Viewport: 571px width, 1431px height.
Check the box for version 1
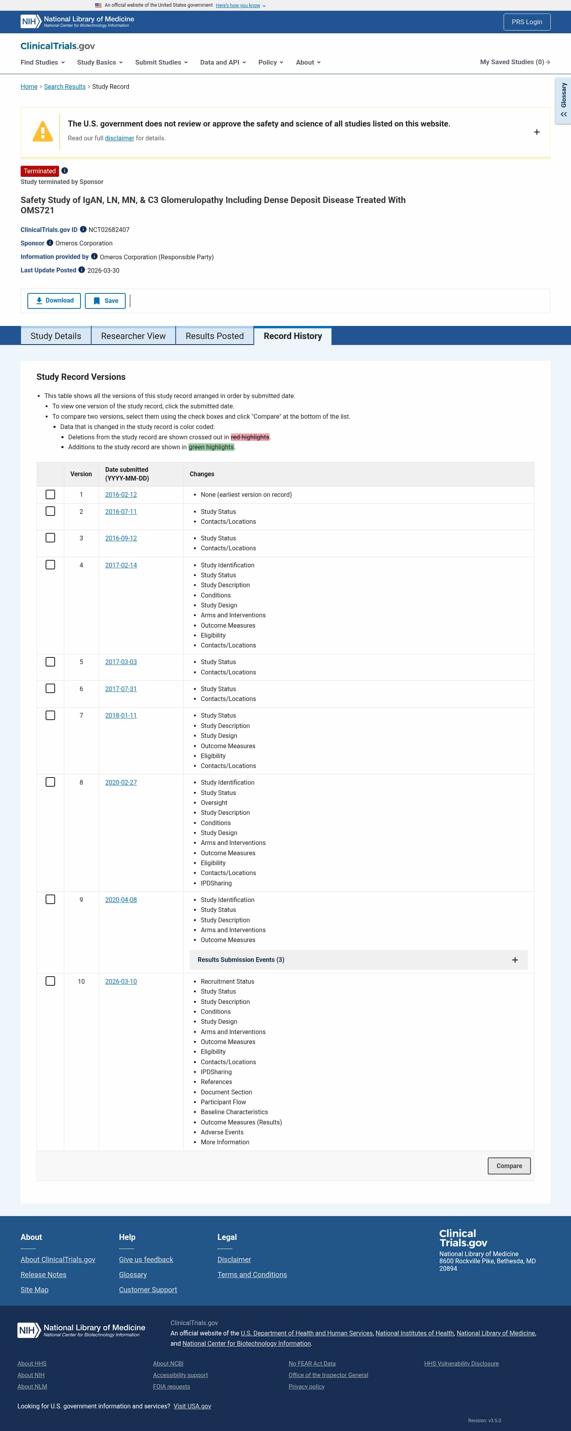(x=50, y=494)
